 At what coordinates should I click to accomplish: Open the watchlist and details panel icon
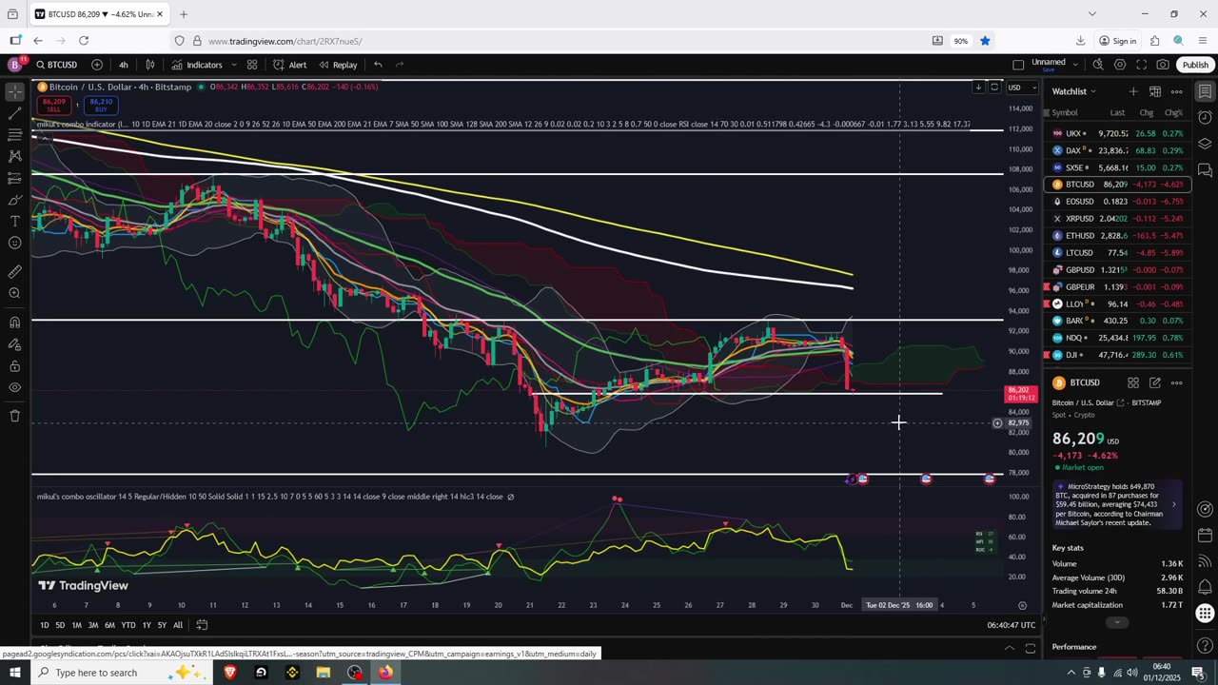click(x=1205, y=91)
